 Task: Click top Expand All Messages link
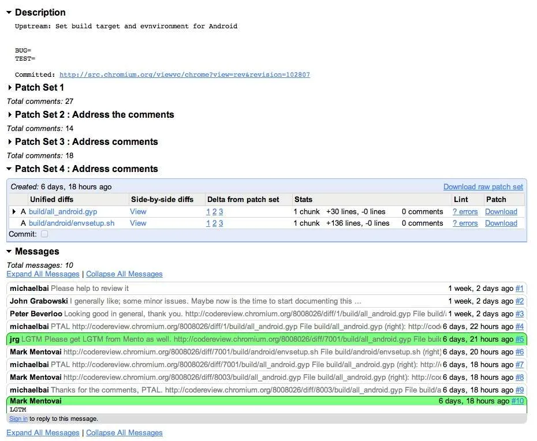43,274
